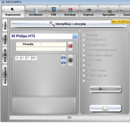Click Identyfikuj i odczytaj button
The width and height of the screenshot is (130, 123).
pos(69,24)
